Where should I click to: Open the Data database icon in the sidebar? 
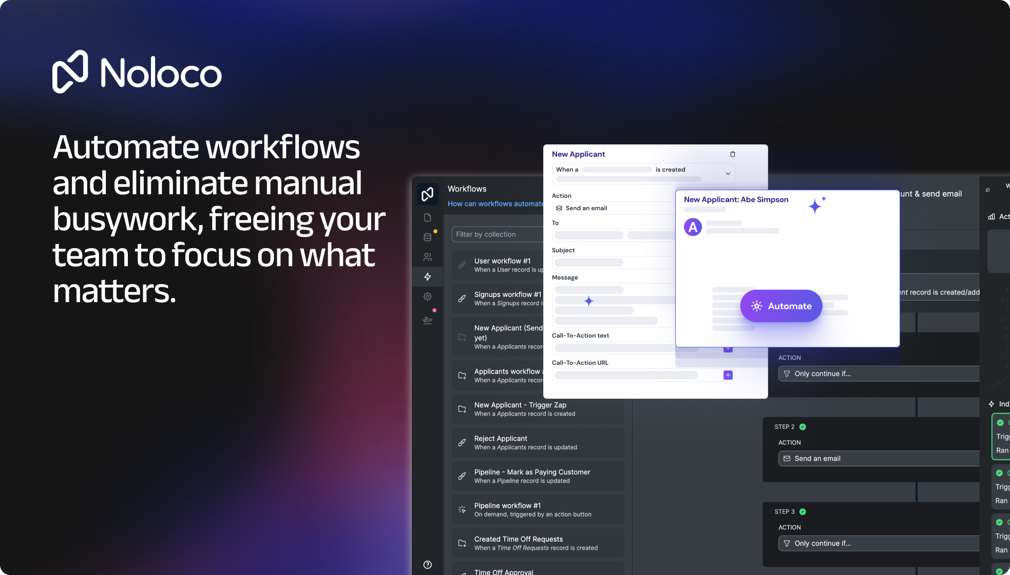(427, 237)
